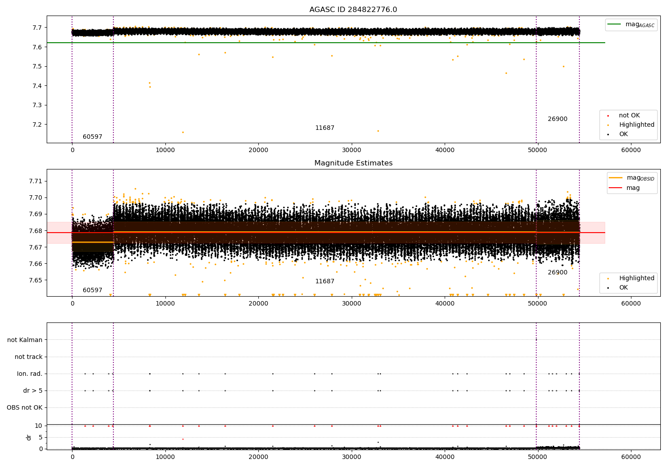
Task: Click the 'Ion. rad.' row label
Action: (30, 374)
